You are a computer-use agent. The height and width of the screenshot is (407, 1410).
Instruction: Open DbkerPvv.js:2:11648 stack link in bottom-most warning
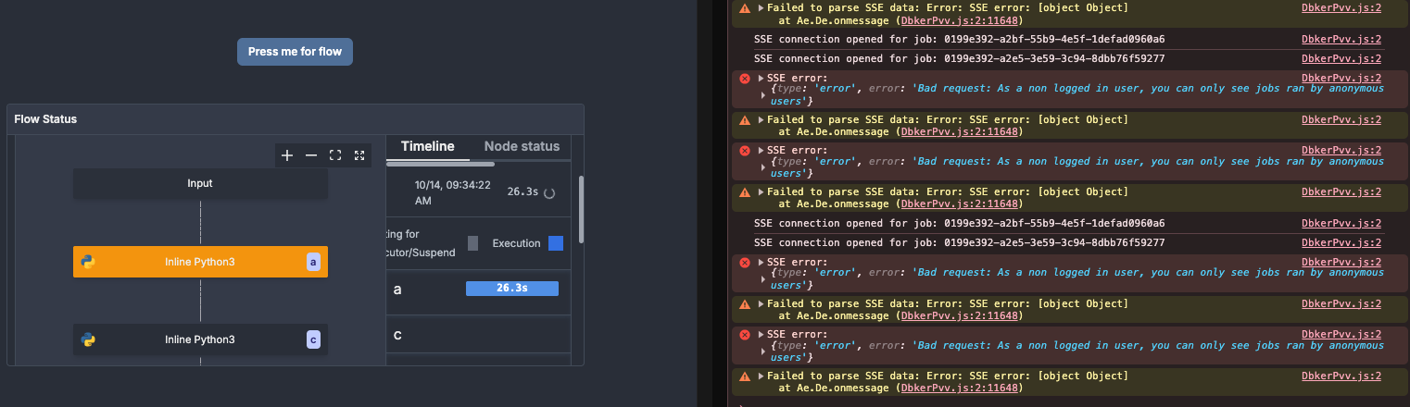[x=961, y=388]
